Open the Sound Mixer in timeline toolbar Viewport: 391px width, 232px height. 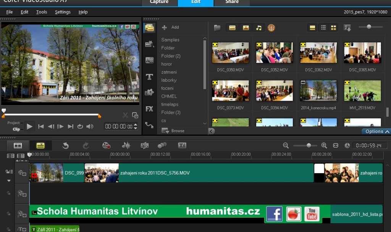click(126, 145)
